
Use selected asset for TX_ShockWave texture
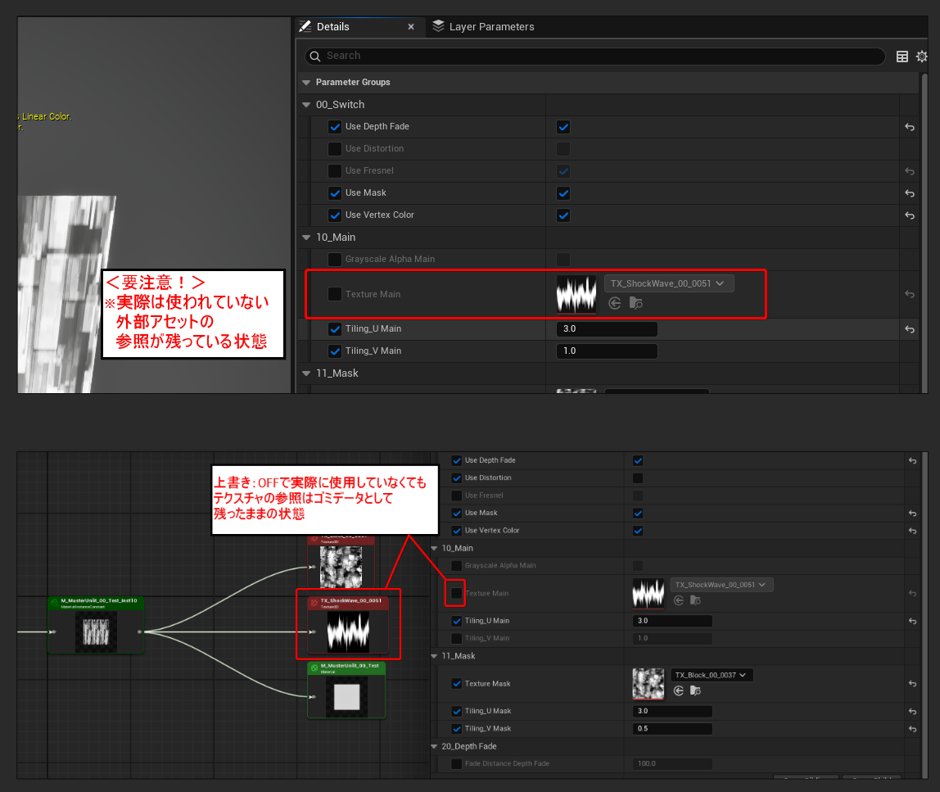[615, 303]
